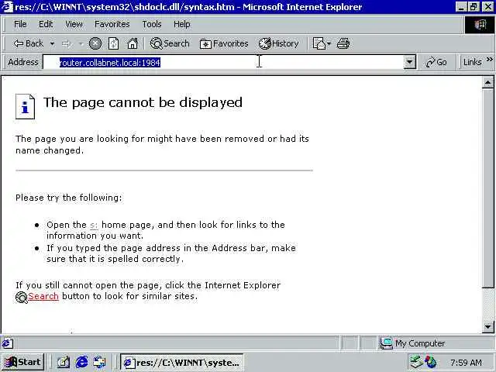This screenshot has height=372, width=496.
Task: Click the Mail toolbar icon
Action: (322, 43)
